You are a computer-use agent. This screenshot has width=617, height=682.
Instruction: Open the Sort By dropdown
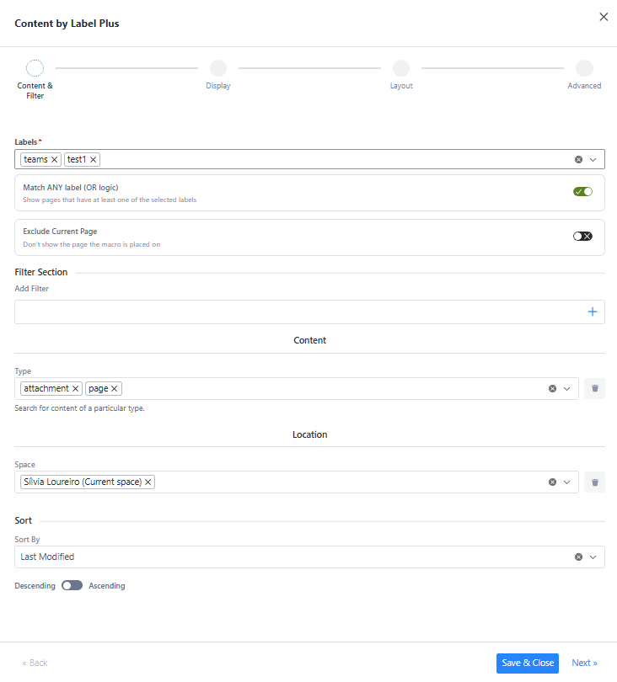point(593,557)
